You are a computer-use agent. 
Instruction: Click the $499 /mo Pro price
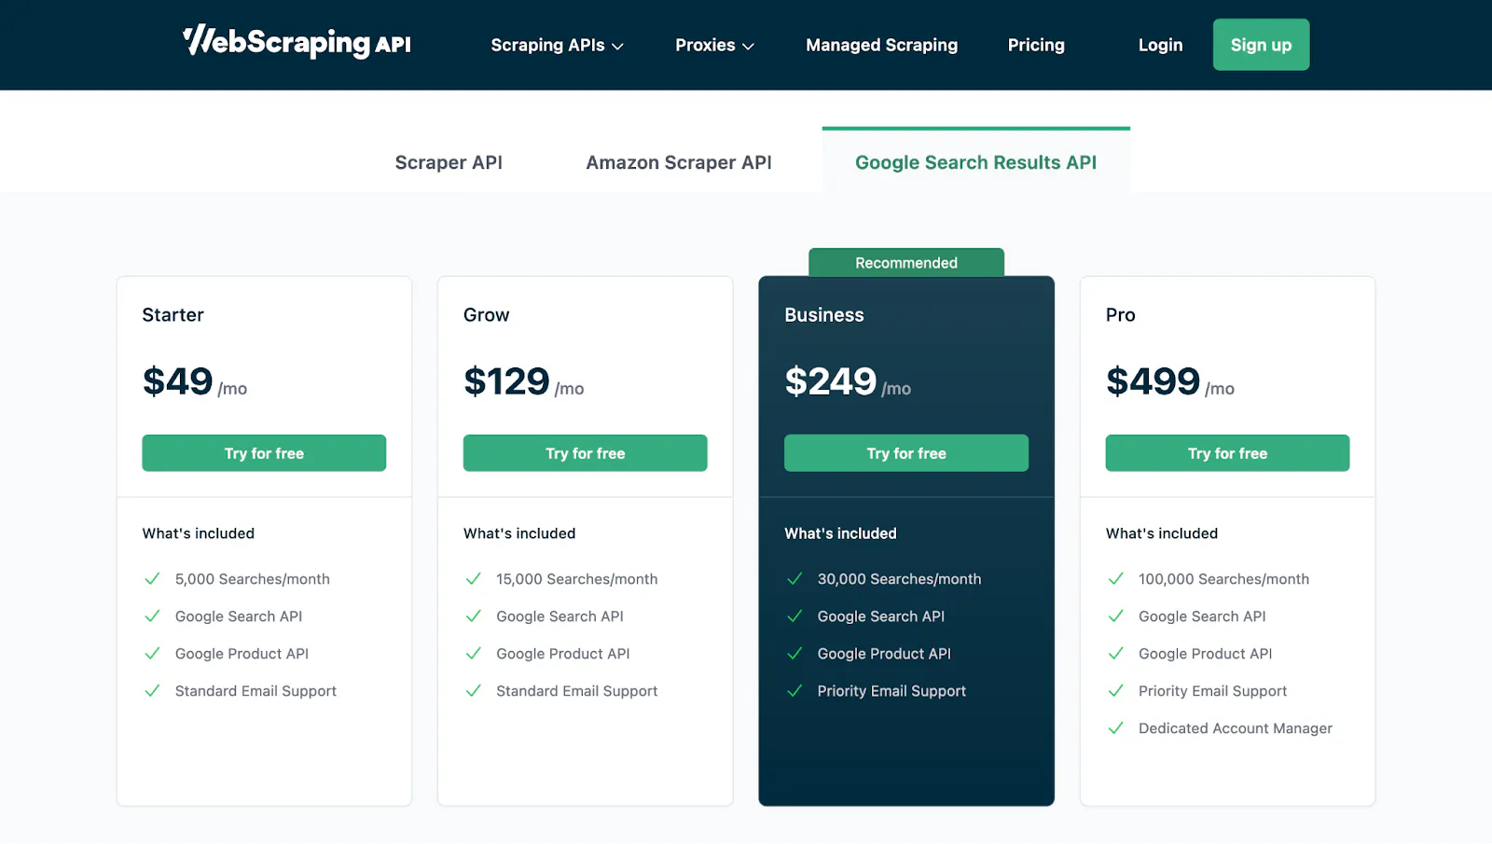1170,381
